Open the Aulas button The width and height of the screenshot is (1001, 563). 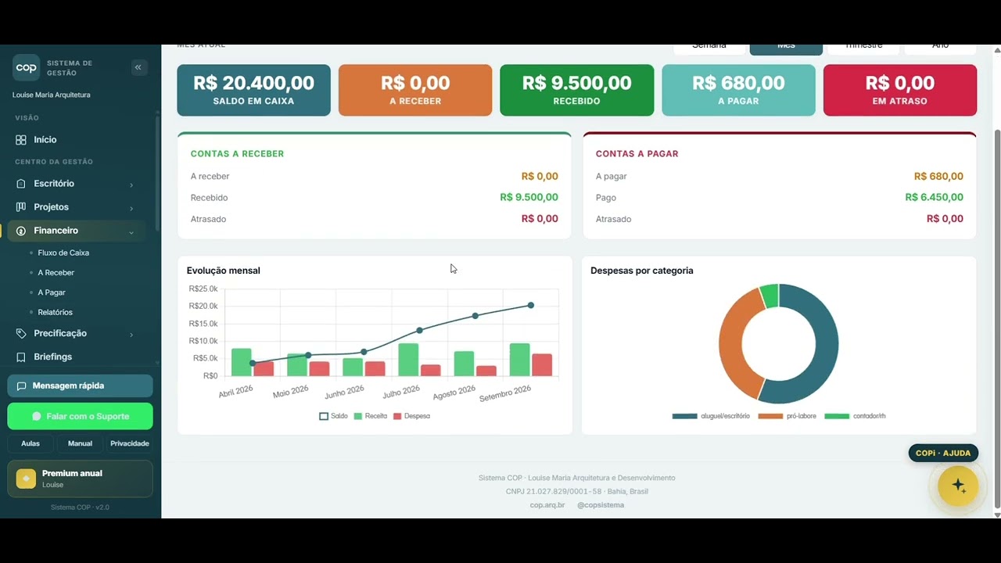tap(30, 443)
